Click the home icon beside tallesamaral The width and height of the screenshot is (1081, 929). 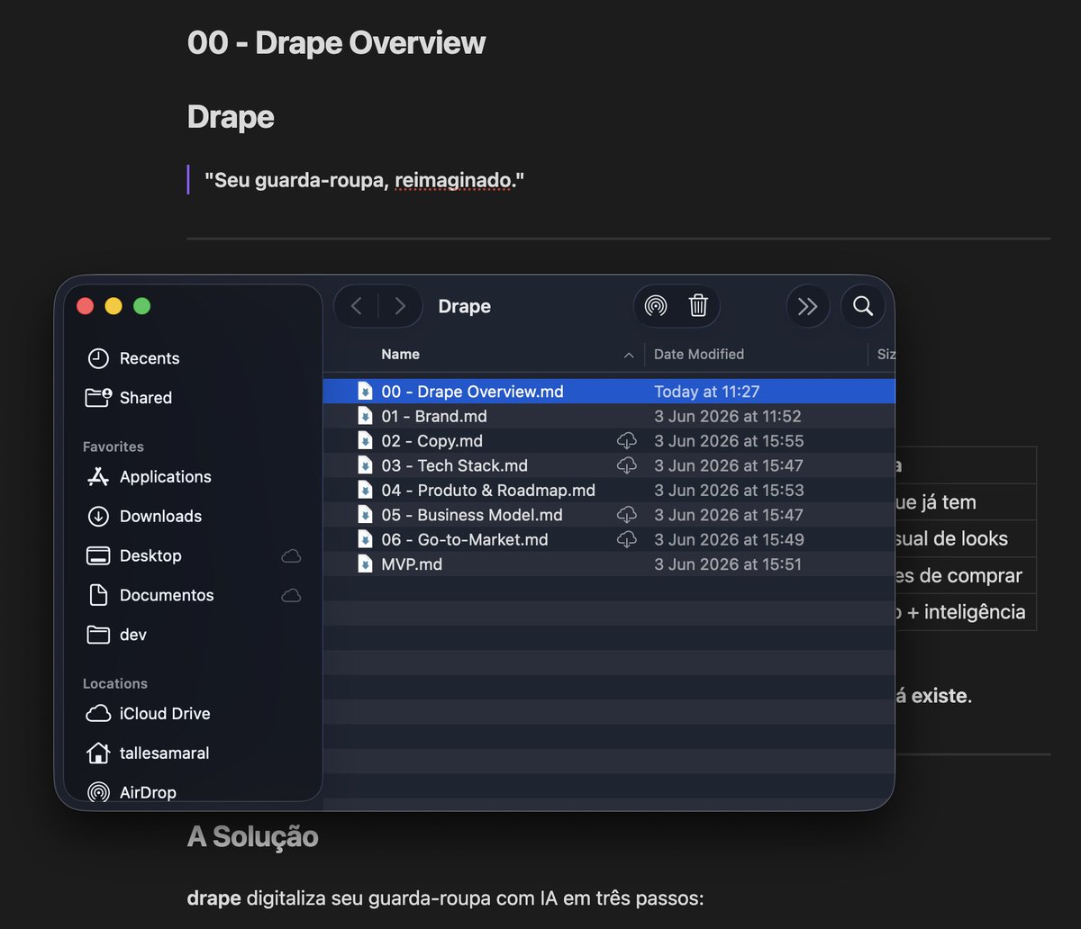click(x=98, y=753)
